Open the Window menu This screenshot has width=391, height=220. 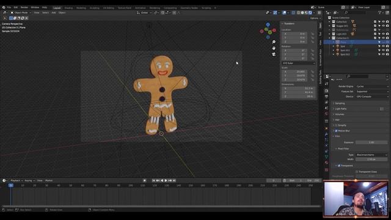tap(35, 7)
